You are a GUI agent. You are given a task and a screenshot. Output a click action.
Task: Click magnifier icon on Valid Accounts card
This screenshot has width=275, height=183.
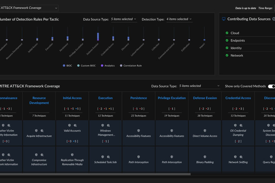click(x=75, y=125)
